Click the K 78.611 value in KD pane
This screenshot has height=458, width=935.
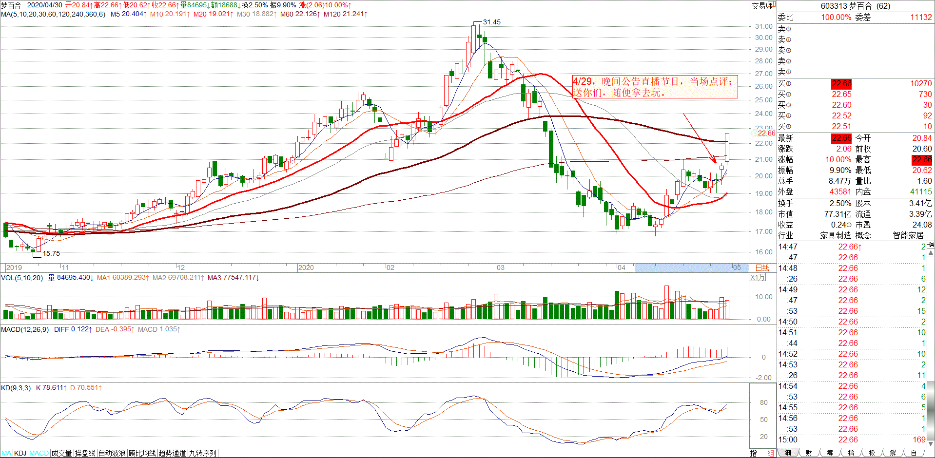(x=51, y=388)
